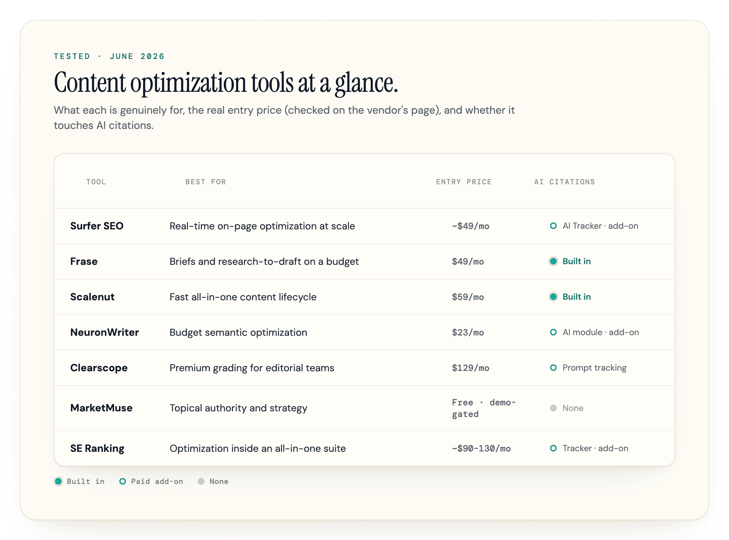Click 'Premium grading for editorial teams'

pos(252,368)
